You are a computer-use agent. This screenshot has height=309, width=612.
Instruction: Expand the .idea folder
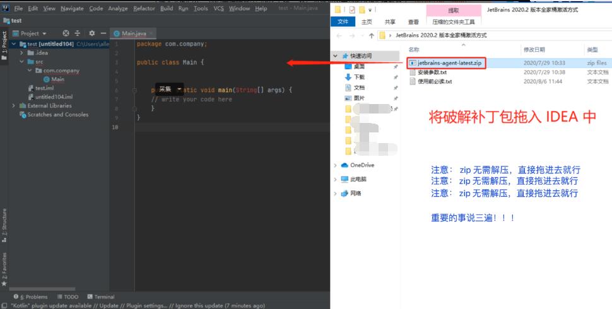click(21, 53)
